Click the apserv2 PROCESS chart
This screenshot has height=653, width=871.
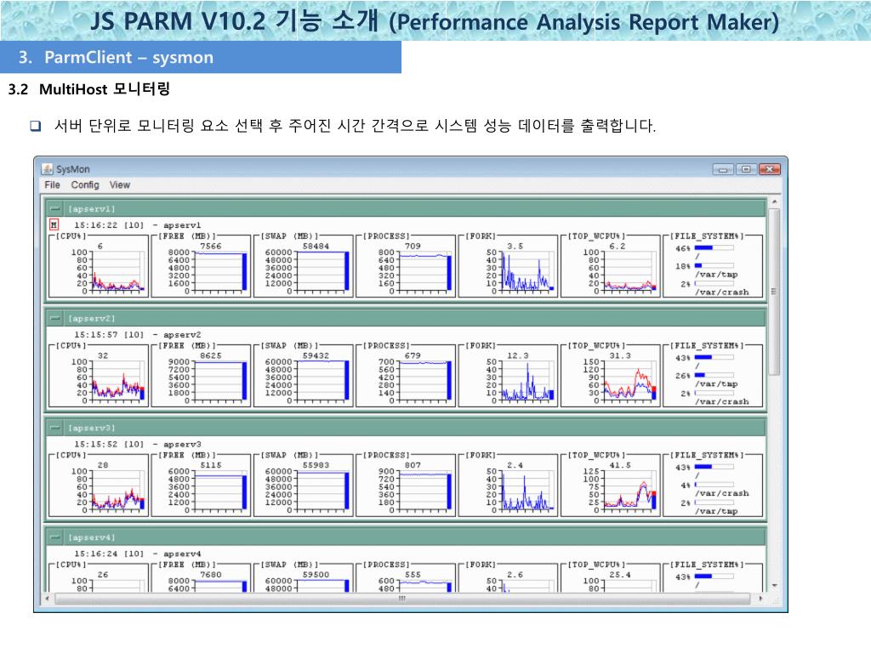tap(406, 376)
